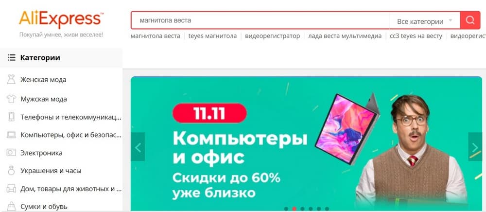Select the first carousel indicator dot
This screenshot has height=212, width=486.
[x=286, y=209]
